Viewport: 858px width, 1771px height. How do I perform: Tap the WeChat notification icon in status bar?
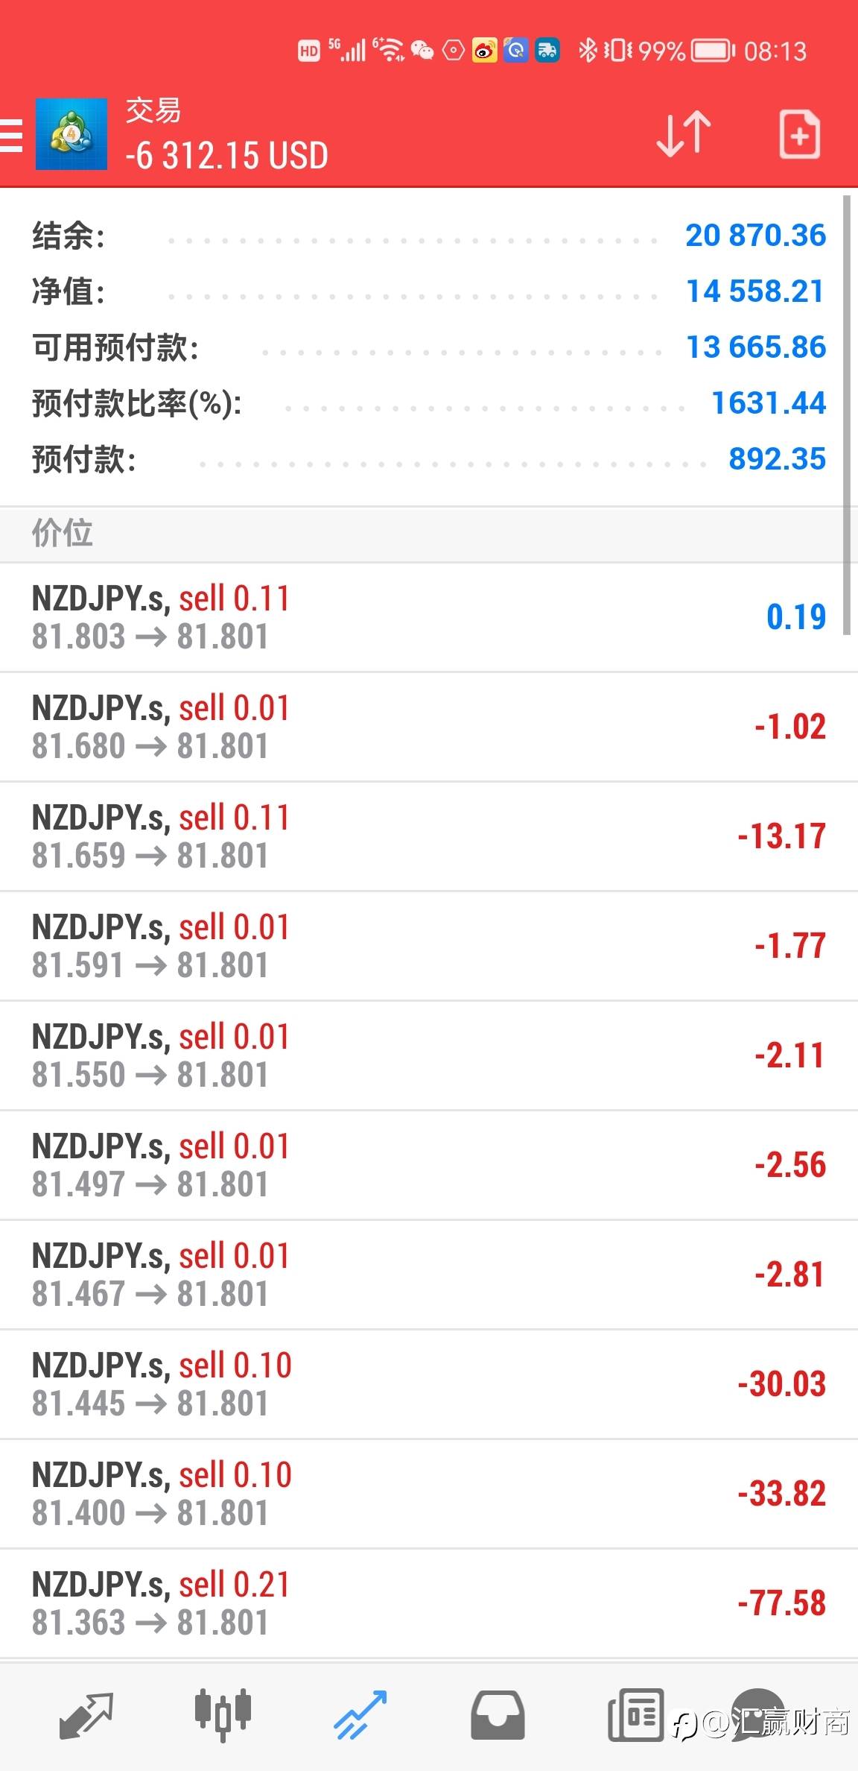tap(422, 51)
